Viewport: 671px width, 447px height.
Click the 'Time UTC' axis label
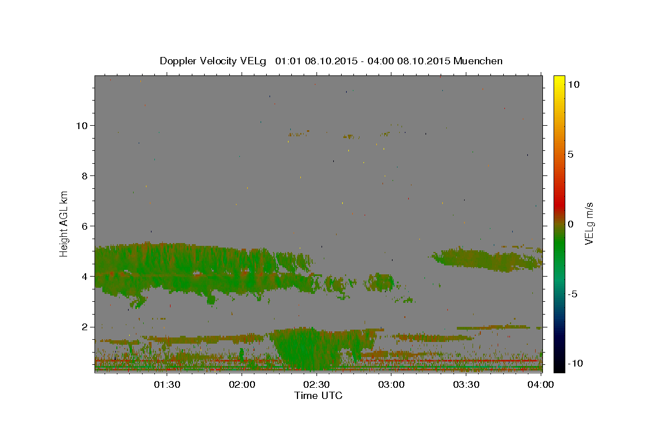[318, 396]
